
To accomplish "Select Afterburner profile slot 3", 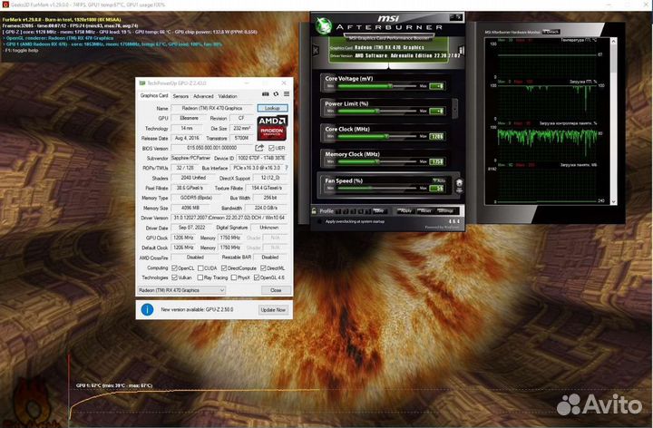I will click(353, 211).
